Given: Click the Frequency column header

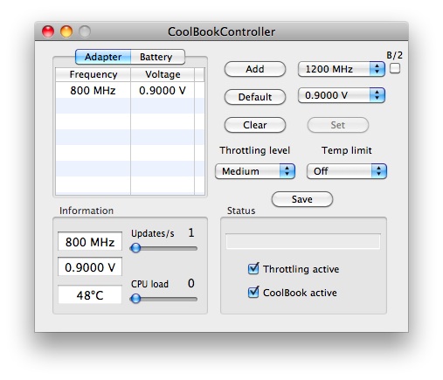Looking at the screenshot, I should click(x=93, y=74).
